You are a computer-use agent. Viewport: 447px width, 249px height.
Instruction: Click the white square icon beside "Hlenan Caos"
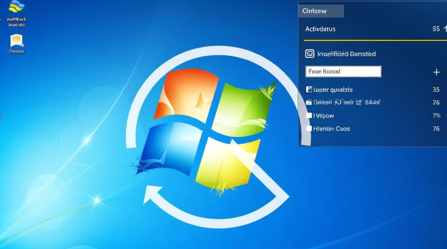(x=309, y=128)
